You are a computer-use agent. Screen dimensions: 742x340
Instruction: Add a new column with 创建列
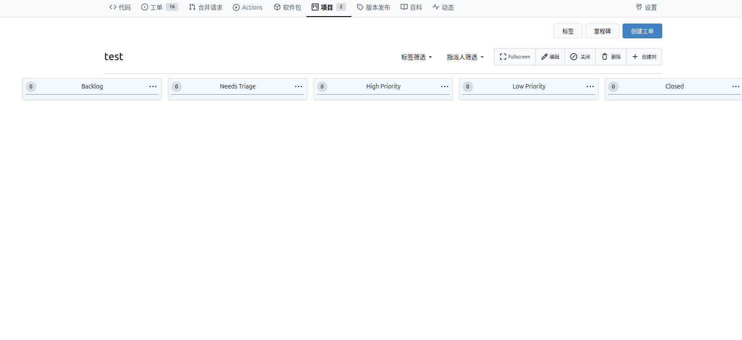tap(644, 57)
